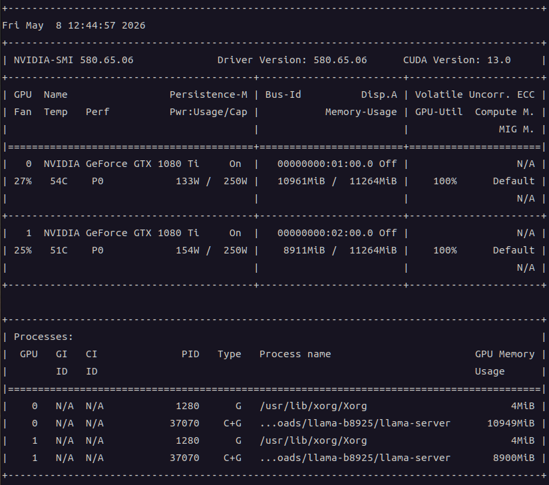
Task: Click fan speed '25%'
Action: [23, 251]
